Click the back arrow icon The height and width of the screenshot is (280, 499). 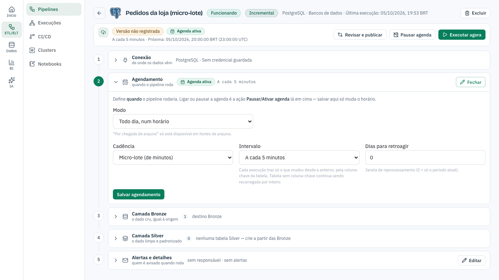point(99,13)
